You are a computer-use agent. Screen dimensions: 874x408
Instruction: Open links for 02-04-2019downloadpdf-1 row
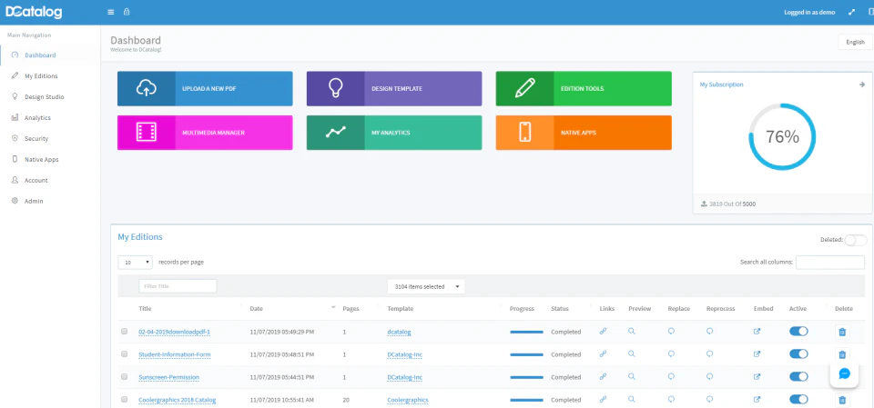603,331
